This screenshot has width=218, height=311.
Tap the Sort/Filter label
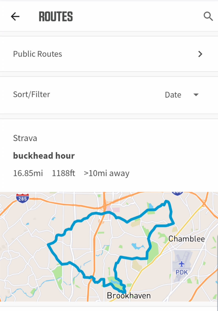point(31,94)
